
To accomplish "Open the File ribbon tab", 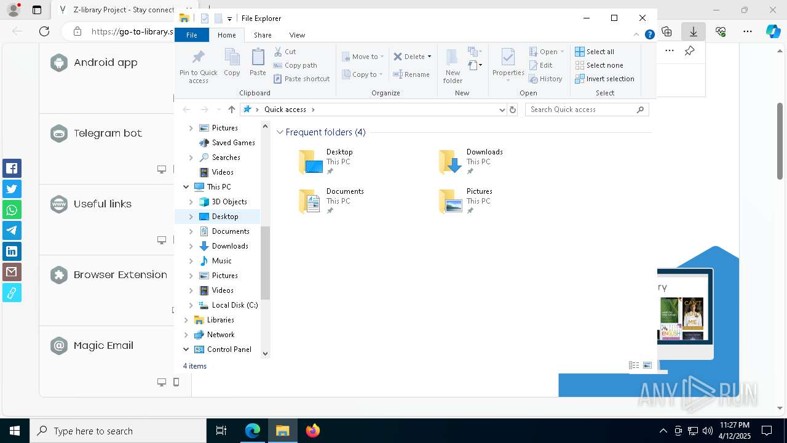I will click(192, 35).
